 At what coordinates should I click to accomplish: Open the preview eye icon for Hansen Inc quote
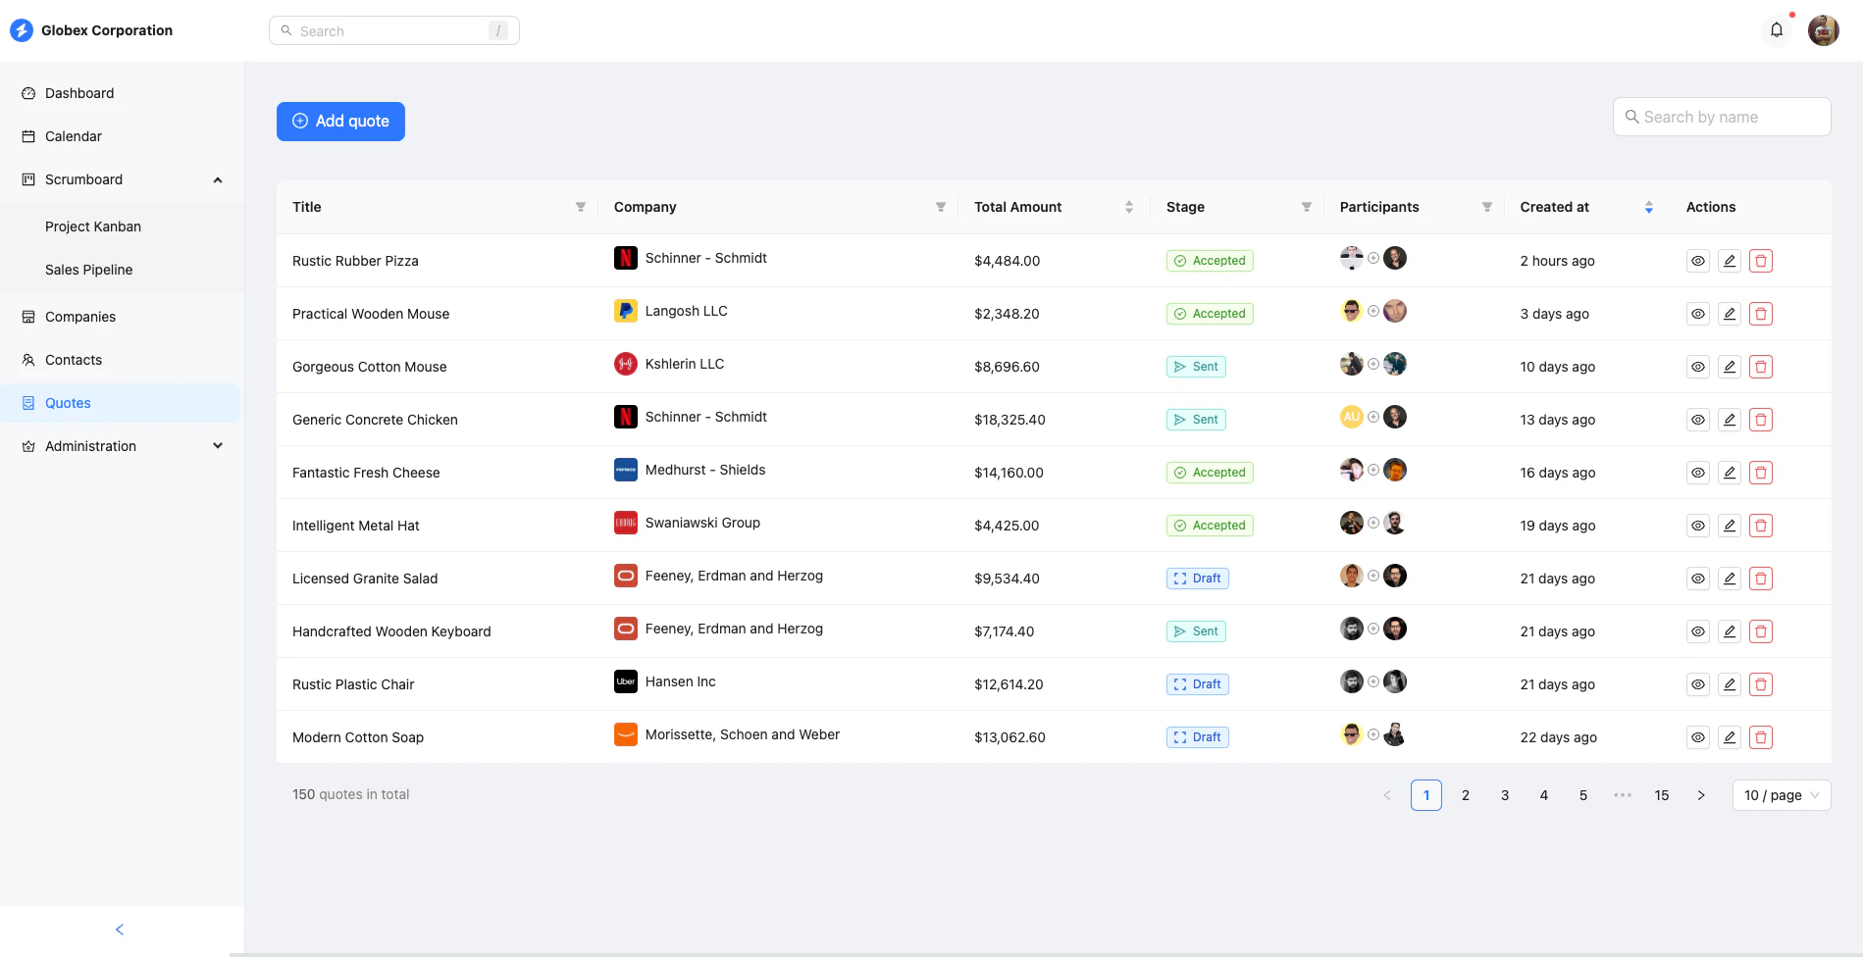tap(1698, 683)
